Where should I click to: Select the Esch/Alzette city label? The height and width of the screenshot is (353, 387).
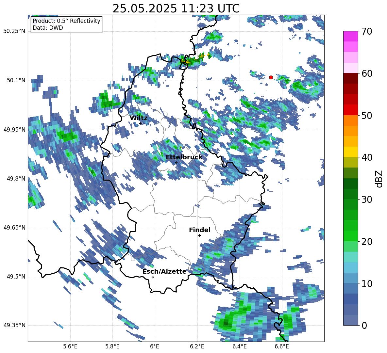164,271
